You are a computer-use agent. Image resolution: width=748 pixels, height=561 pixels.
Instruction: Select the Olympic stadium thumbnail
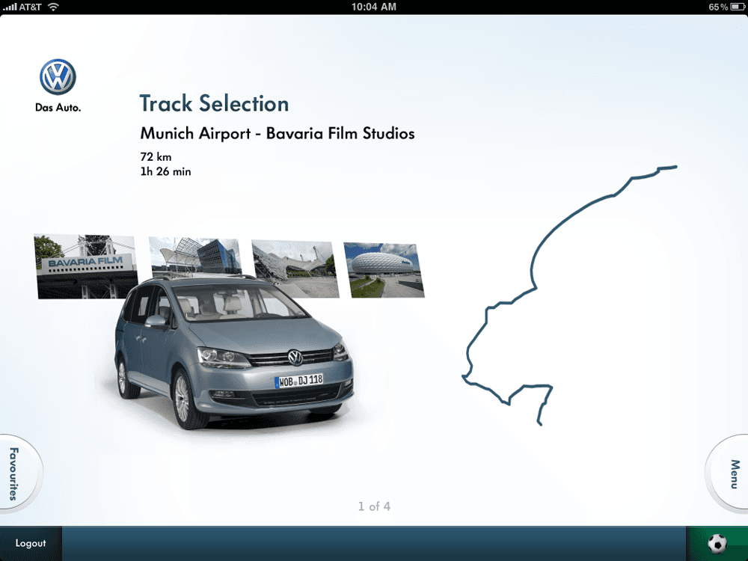[x=295, y=269]
